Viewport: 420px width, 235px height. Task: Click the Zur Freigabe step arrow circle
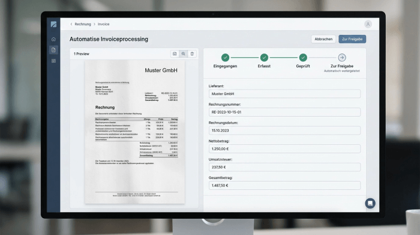[342, 58]
